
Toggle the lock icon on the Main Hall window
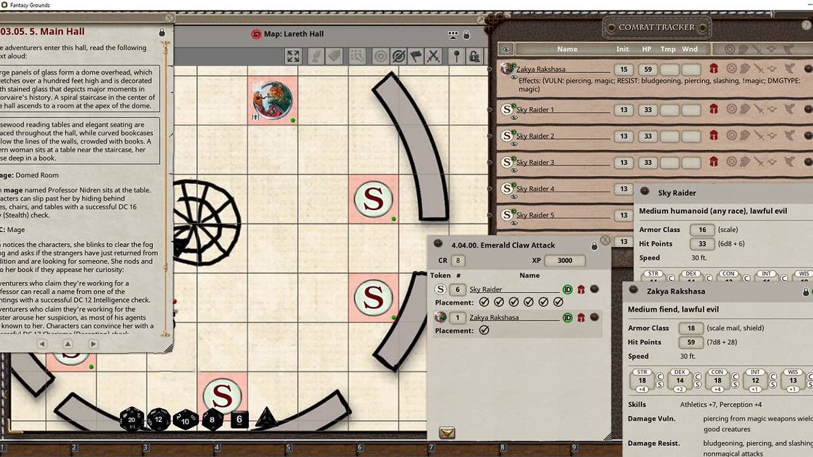pos(161,32)
